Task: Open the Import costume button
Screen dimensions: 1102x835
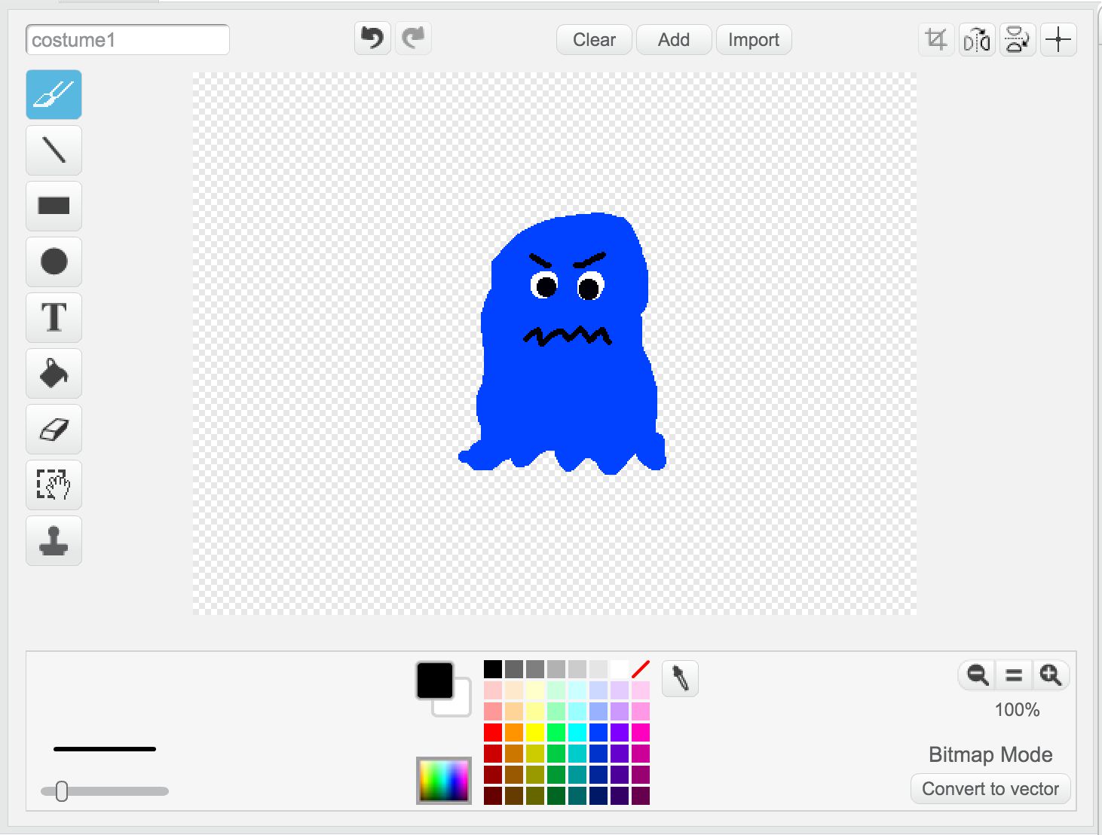Action: [754, 40]
